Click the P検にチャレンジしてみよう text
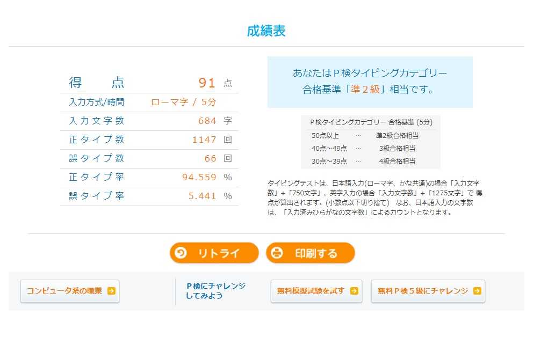This screenshot has width=555, height=344. 215,291
